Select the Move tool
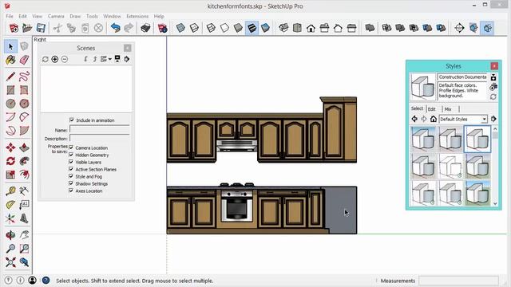The height and width of the screenshot is (287, 511). point(10,147)
